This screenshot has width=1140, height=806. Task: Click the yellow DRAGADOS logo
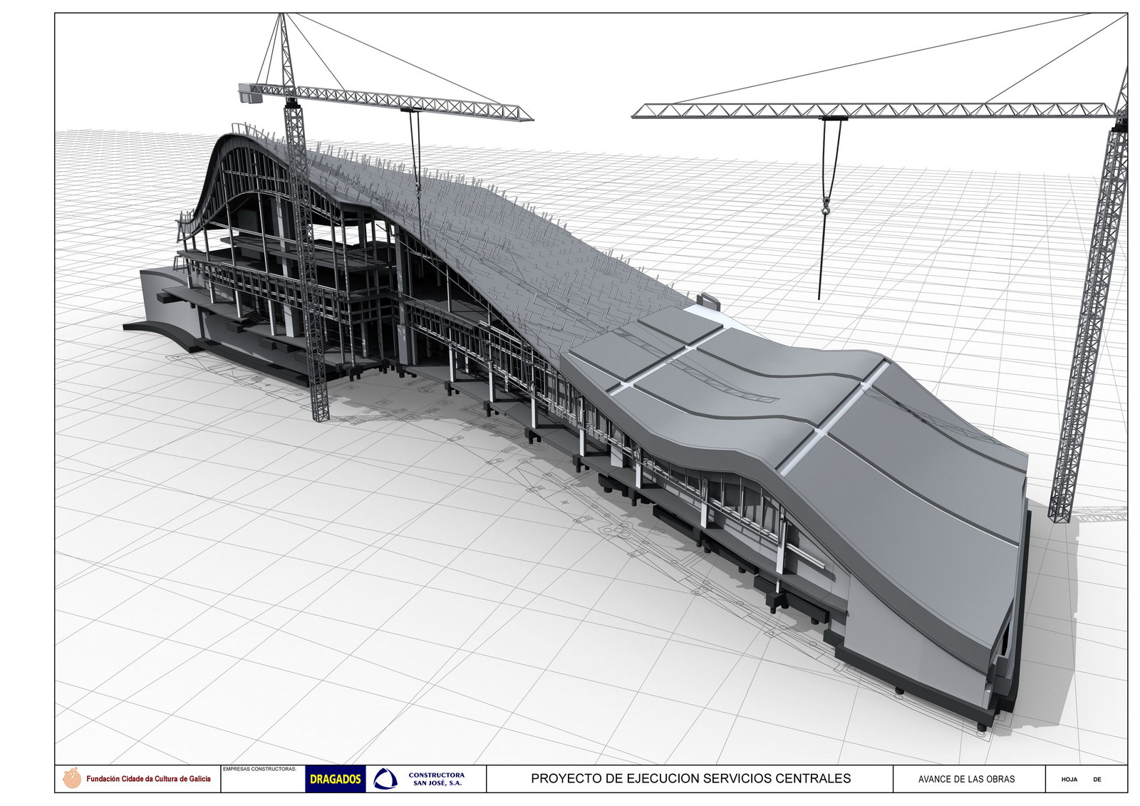pyautogui.click(x=336, y=779)
